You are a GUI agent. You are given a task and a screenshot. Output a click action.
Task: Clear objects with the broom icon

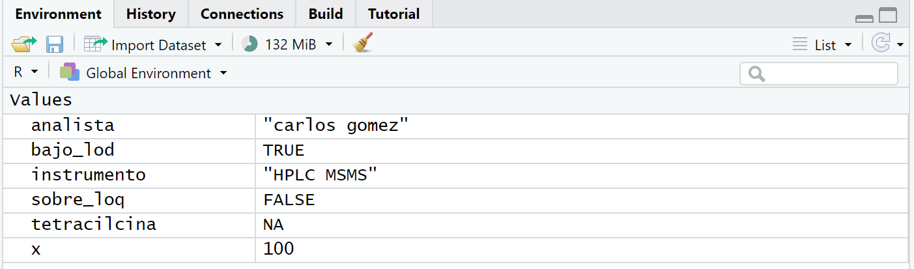click(x=362, y=44)
